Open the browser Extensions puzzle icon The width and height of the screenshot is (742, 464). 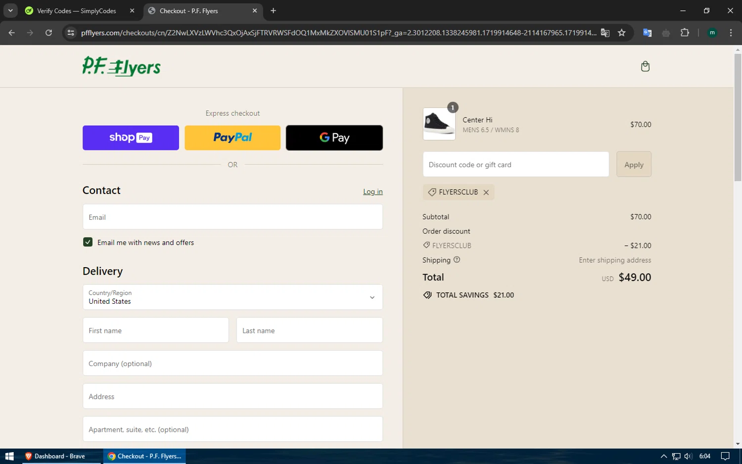coord(685,33)
